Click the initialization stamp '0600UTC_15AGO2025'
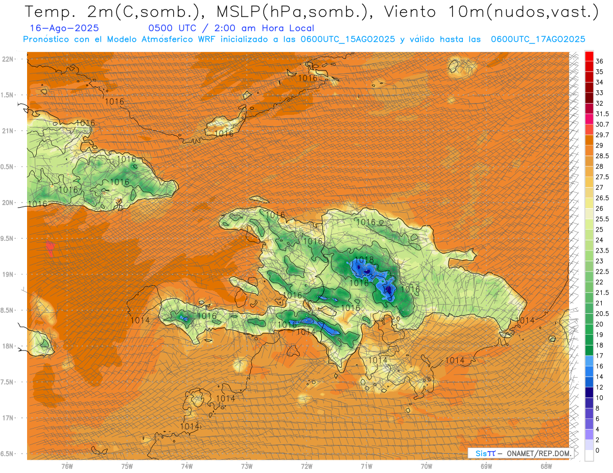 tap(347, 39)
